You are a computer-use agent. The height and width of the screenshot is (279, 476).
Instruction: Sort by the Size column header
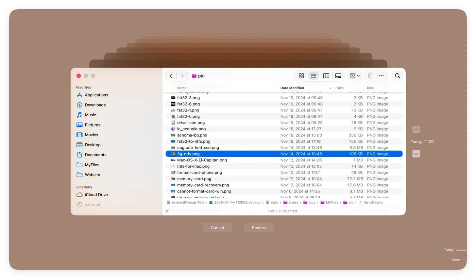click(340, 88)
